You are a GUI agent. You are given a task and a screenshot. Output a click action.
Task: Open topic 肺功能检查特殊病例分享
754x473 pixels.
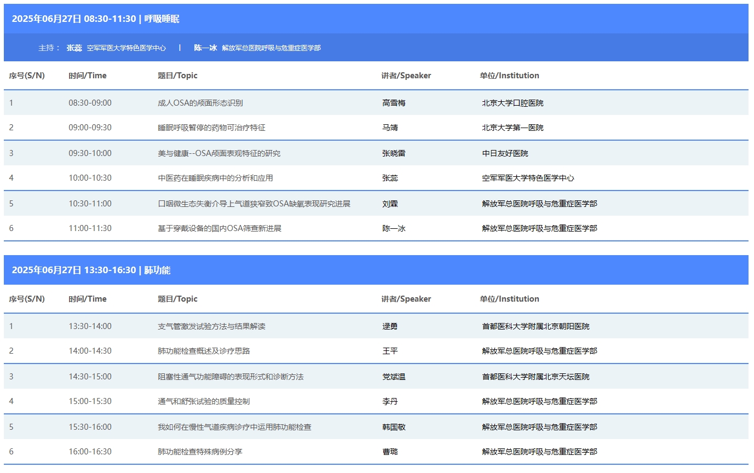point(200,452)
